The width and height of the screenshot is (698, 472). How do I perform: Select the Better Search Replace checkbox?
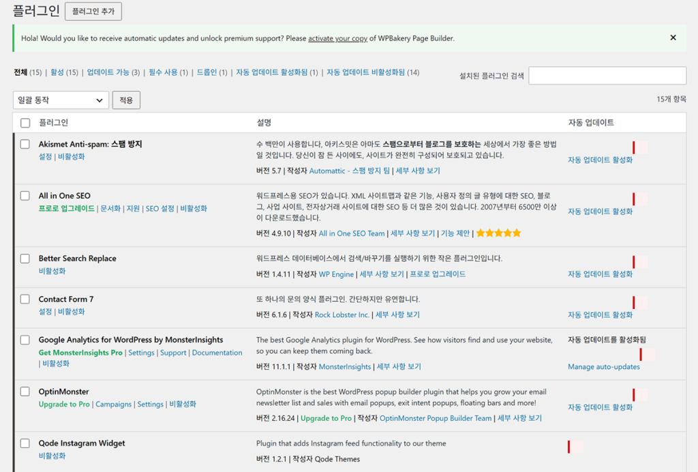(25, 259)
